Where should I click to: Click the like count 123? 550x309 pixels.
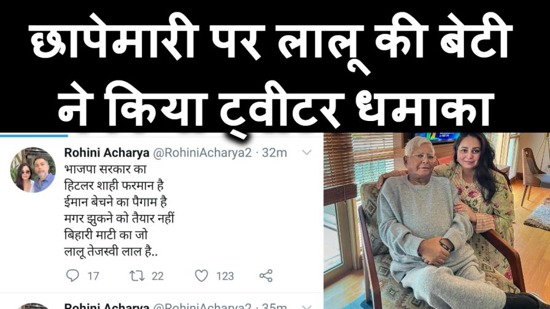click(225, 276)
